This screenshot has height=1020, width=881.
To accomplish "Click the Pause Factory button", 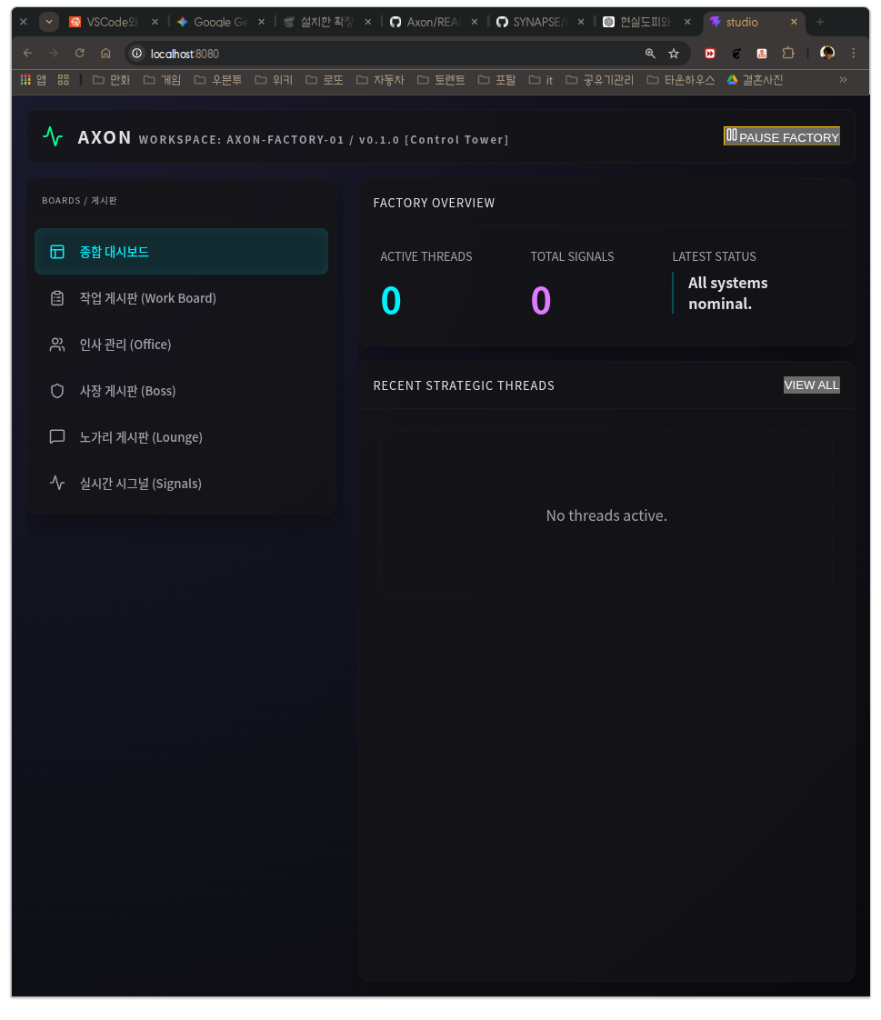I will (782, 136).
